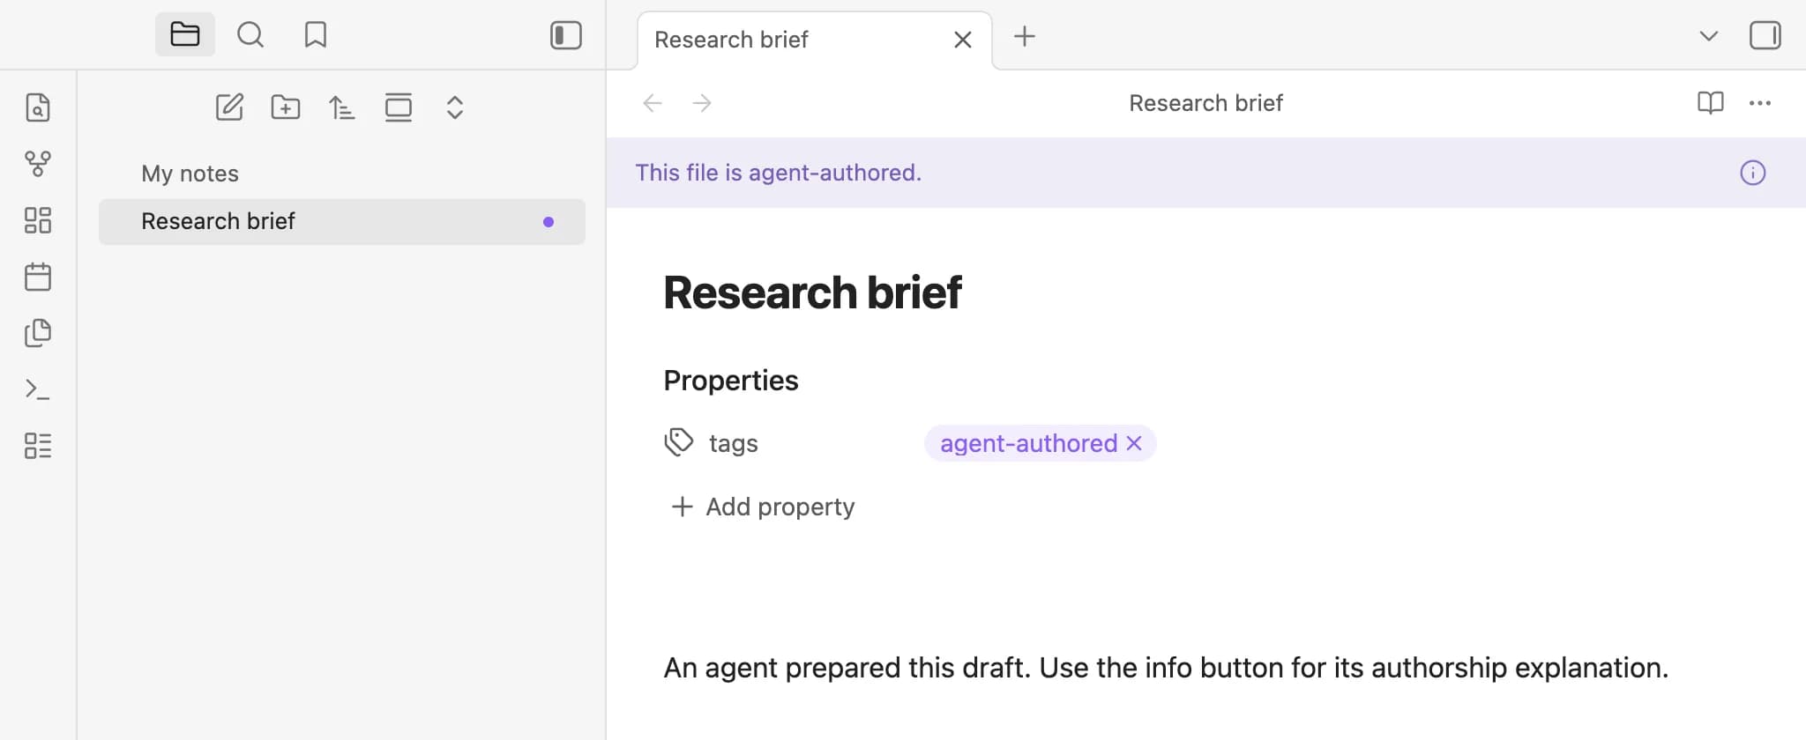Remove the agent-authored tag
Image resolution: width=1806 pixels, height=740 pixels.
(x=1134, y=443)
